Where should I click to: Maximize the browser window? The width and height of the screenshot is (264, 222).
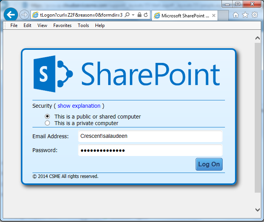tap(238, 4)
